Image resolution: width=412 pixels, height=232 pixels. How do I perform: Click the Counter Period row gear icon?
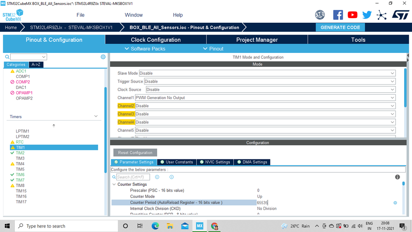coord(395,203)
